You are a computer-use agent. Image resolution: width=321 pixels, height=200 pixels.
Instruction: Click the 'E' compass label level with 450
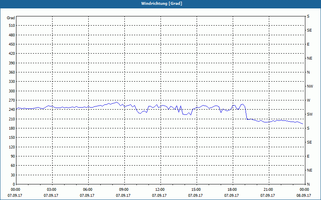308,44
